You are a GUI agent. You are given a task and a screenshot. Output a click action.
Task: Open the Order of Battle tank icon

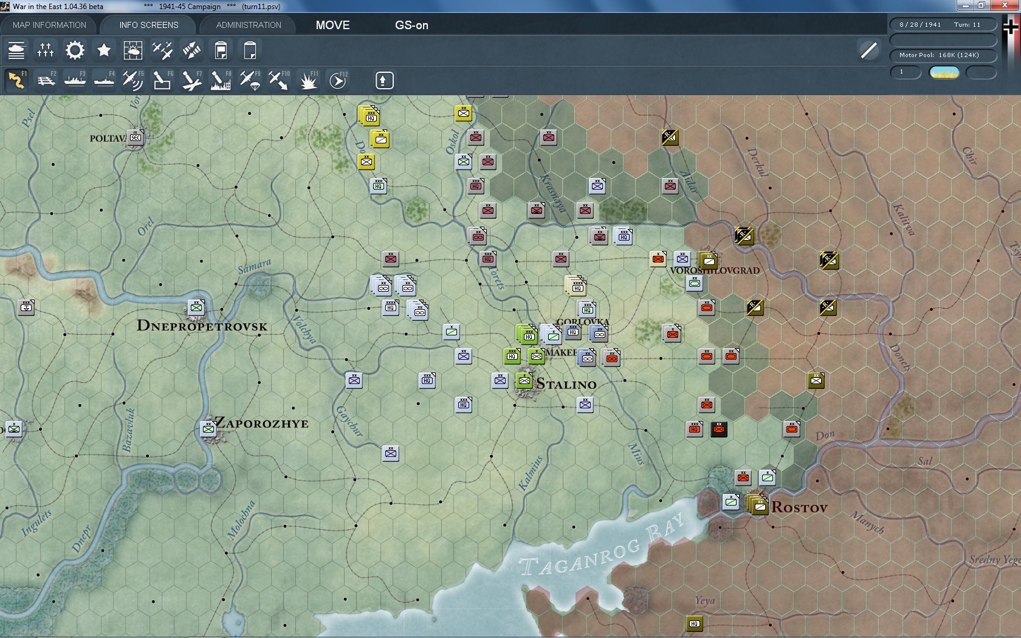tap(16, 50)
